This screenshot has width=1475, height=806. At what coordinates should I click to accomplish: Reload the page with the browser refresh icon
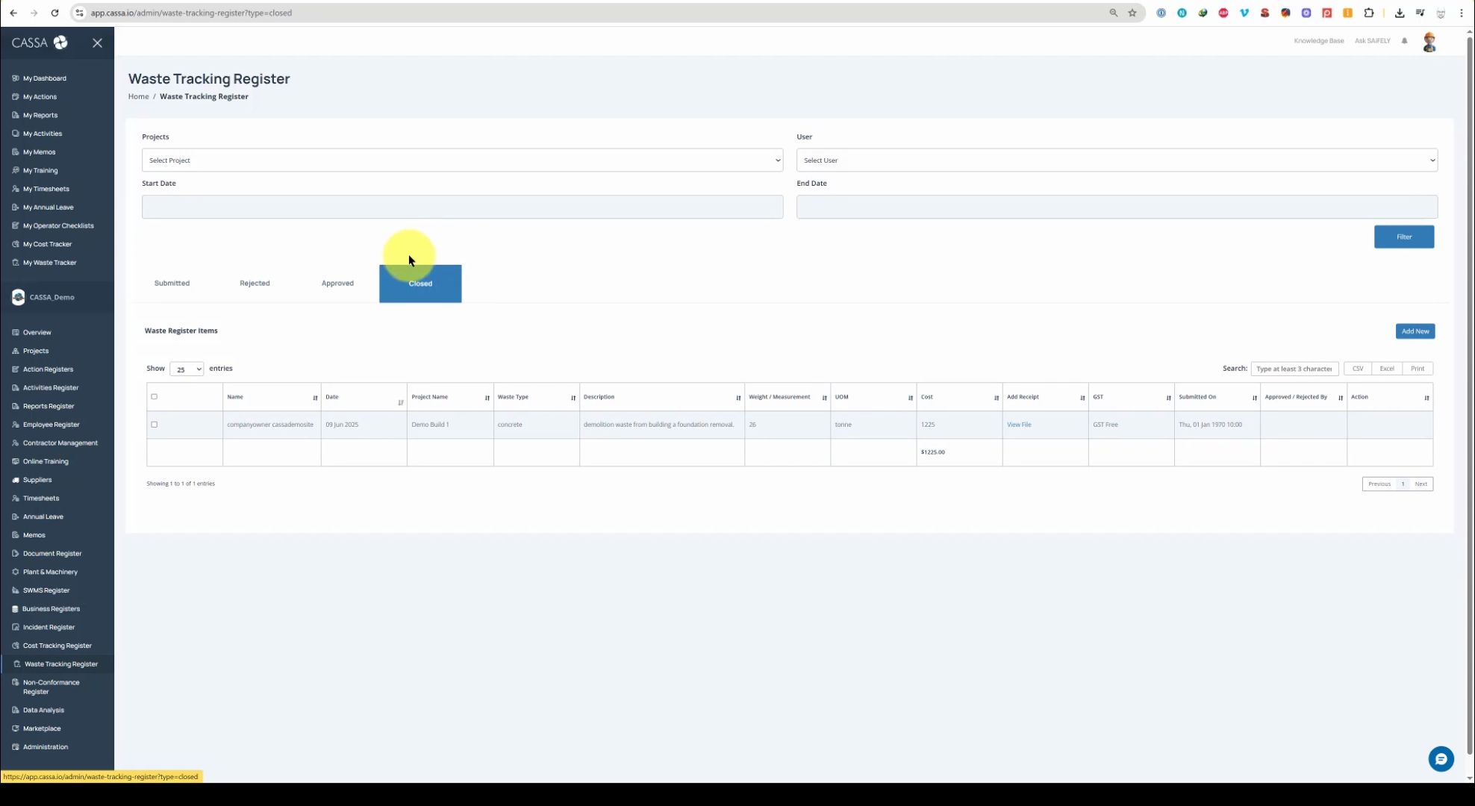pos(54,13)
